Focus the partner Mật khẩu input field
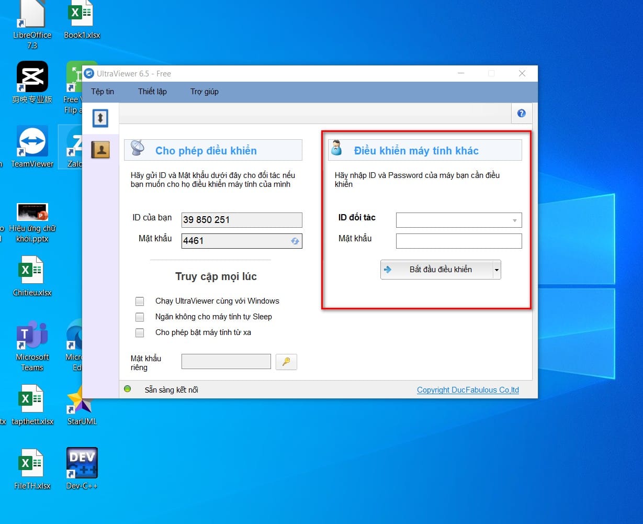This screenshot has height=524, width=643. (x=459, y=241)
